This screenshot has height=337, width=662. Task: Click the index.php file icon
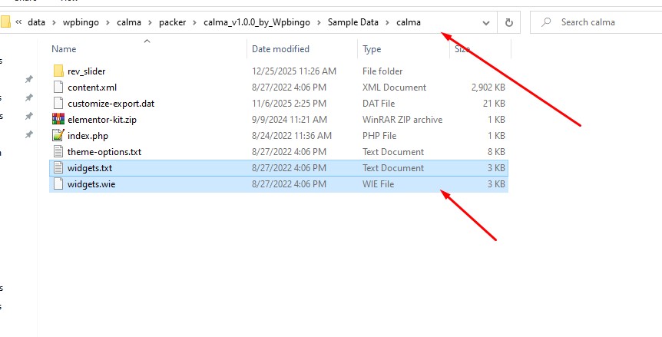58,136
